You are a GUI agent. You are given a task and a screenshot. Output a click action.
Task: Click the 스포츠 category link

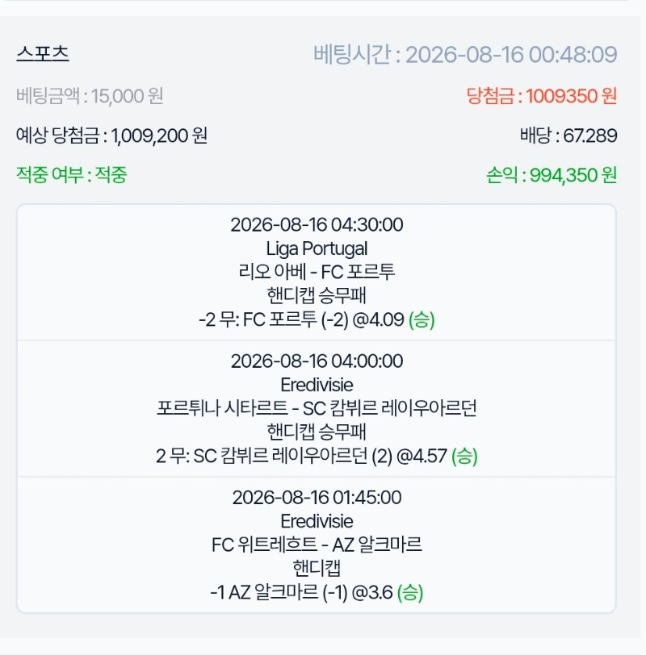[x=43, y=53]
